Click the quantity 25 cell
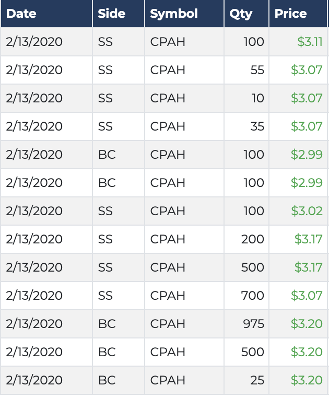 coord(257,380)
